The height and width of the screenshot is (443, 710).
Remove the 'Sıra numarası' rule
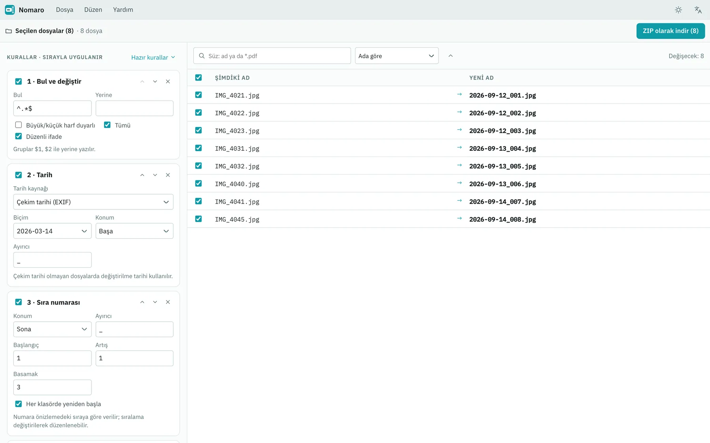coord(168,302)
